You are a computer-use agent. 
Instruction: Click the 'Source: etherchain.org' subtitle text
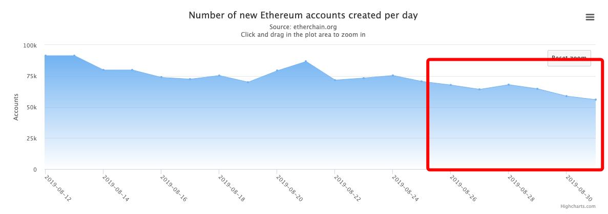click(303, 27)
